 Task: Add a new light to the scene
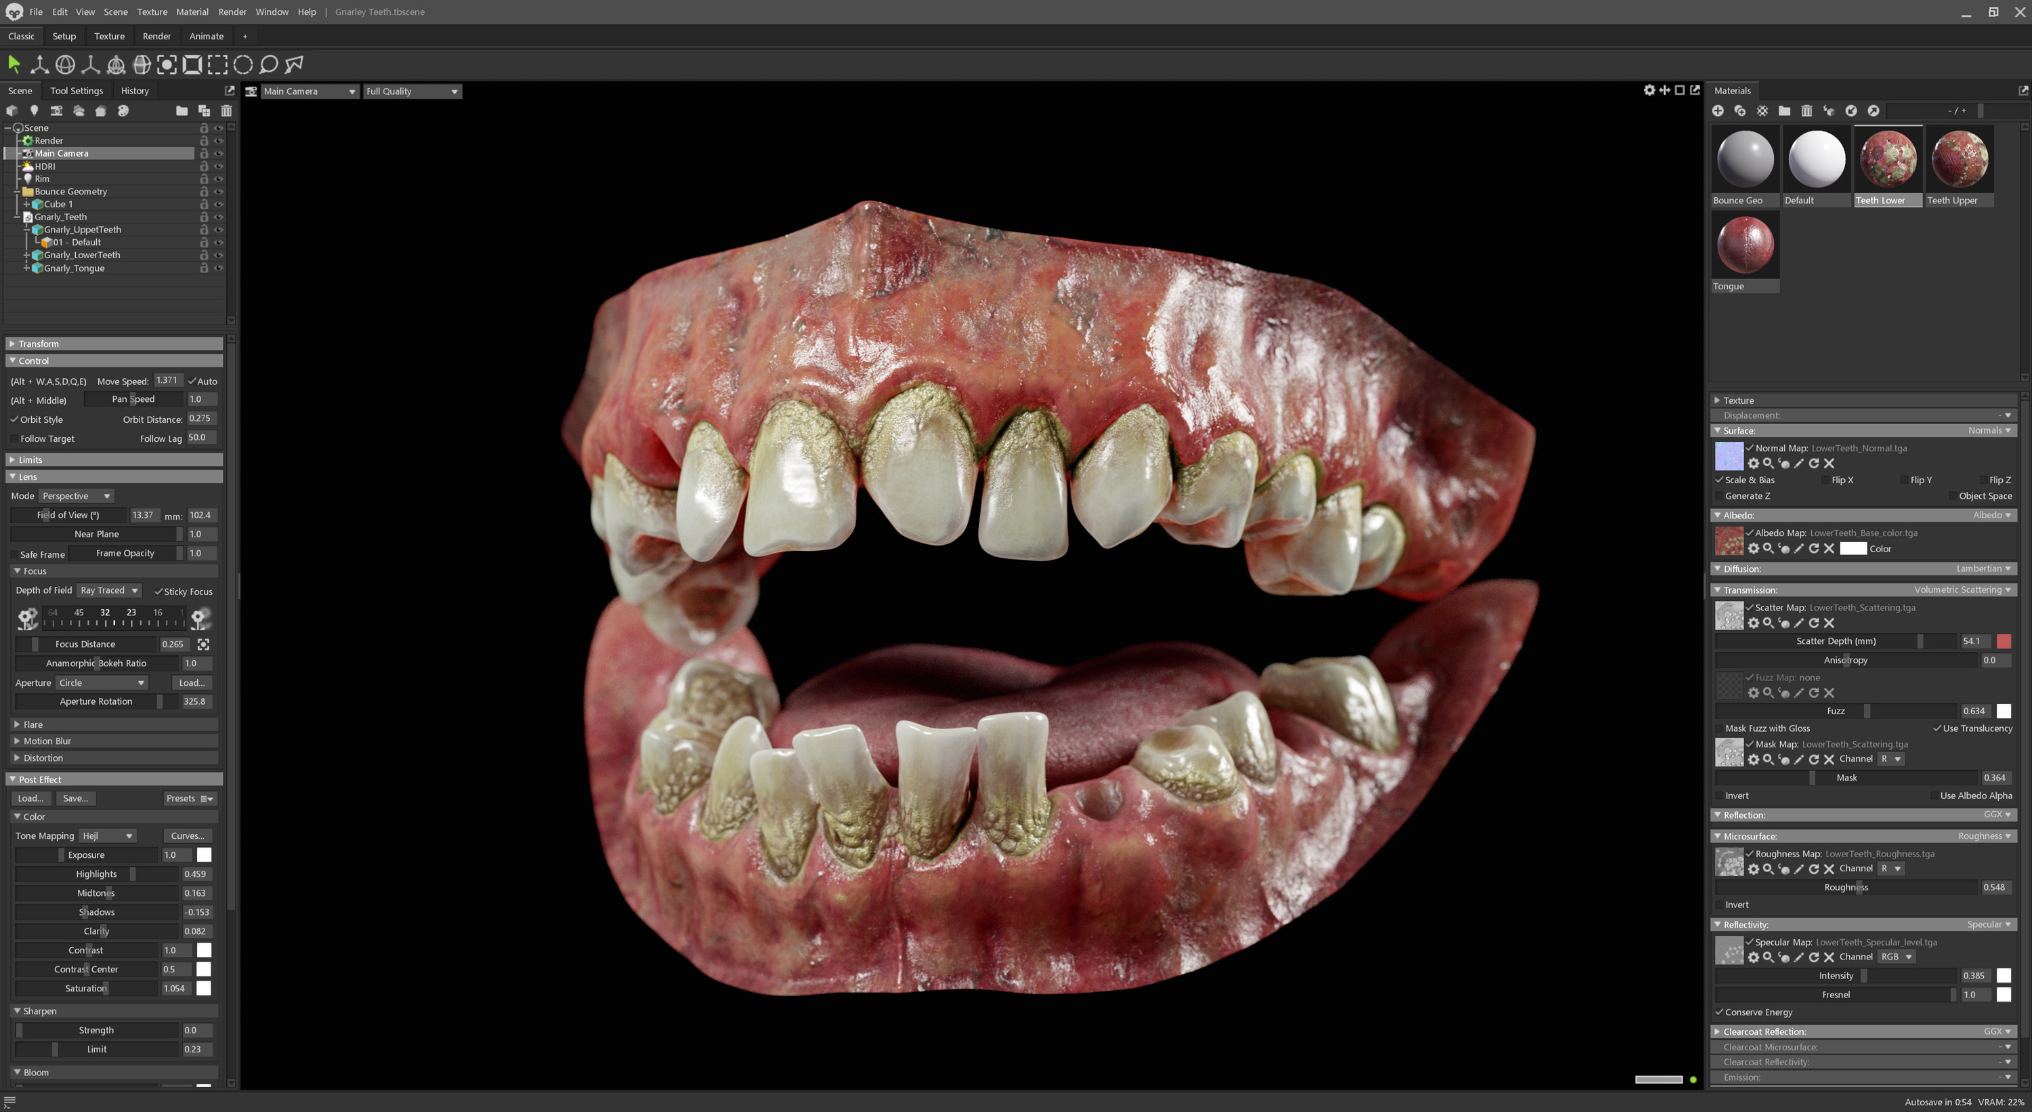point(34,110)
